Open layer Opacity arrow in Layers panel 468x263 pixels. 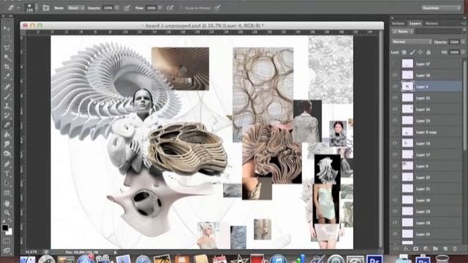pos(463,42)
